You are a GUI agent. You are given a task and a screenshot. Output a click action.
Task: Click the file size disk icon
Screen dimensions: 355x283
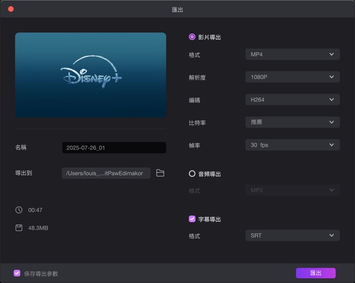coord(19,228)
